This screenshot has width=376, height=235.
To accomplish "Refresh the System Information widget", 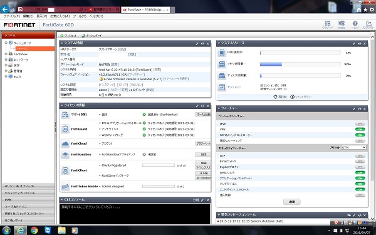I will point(202,44).
